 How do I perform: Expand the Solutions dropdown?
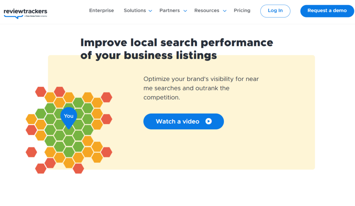(135, 11)
